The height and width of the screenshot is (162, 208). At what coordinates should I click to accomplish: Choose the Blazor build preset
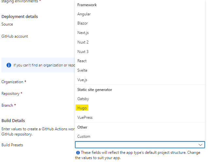pos(140,23)
